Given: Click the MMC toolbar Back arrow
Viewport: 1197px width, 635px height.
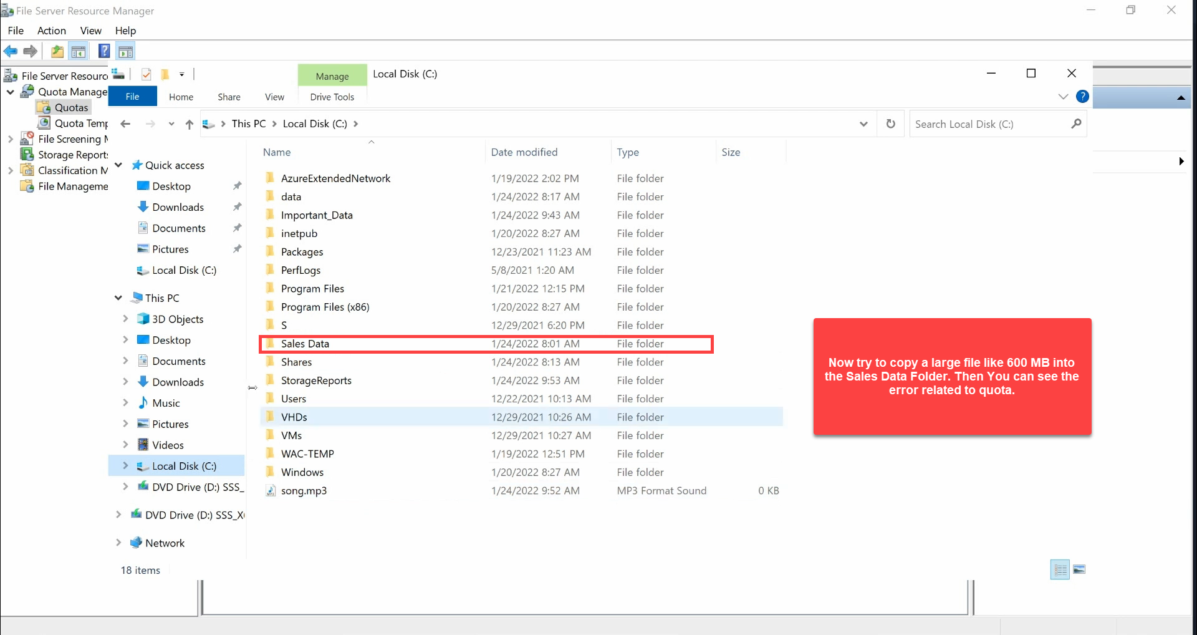Looking at the screenshot, I should (x=11, y=51).
